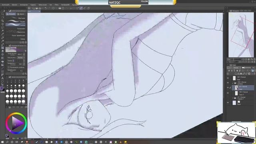Screen dimensions: 256x144
Task: Enable the Pulverización continua checkbox
Action: coord(8,67)
